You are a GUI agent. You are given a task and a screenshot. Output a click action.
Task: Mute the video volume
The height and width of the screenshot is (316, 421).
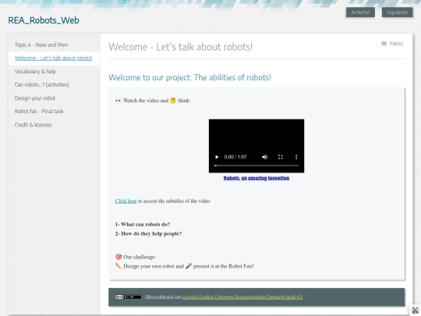[265, 157]
